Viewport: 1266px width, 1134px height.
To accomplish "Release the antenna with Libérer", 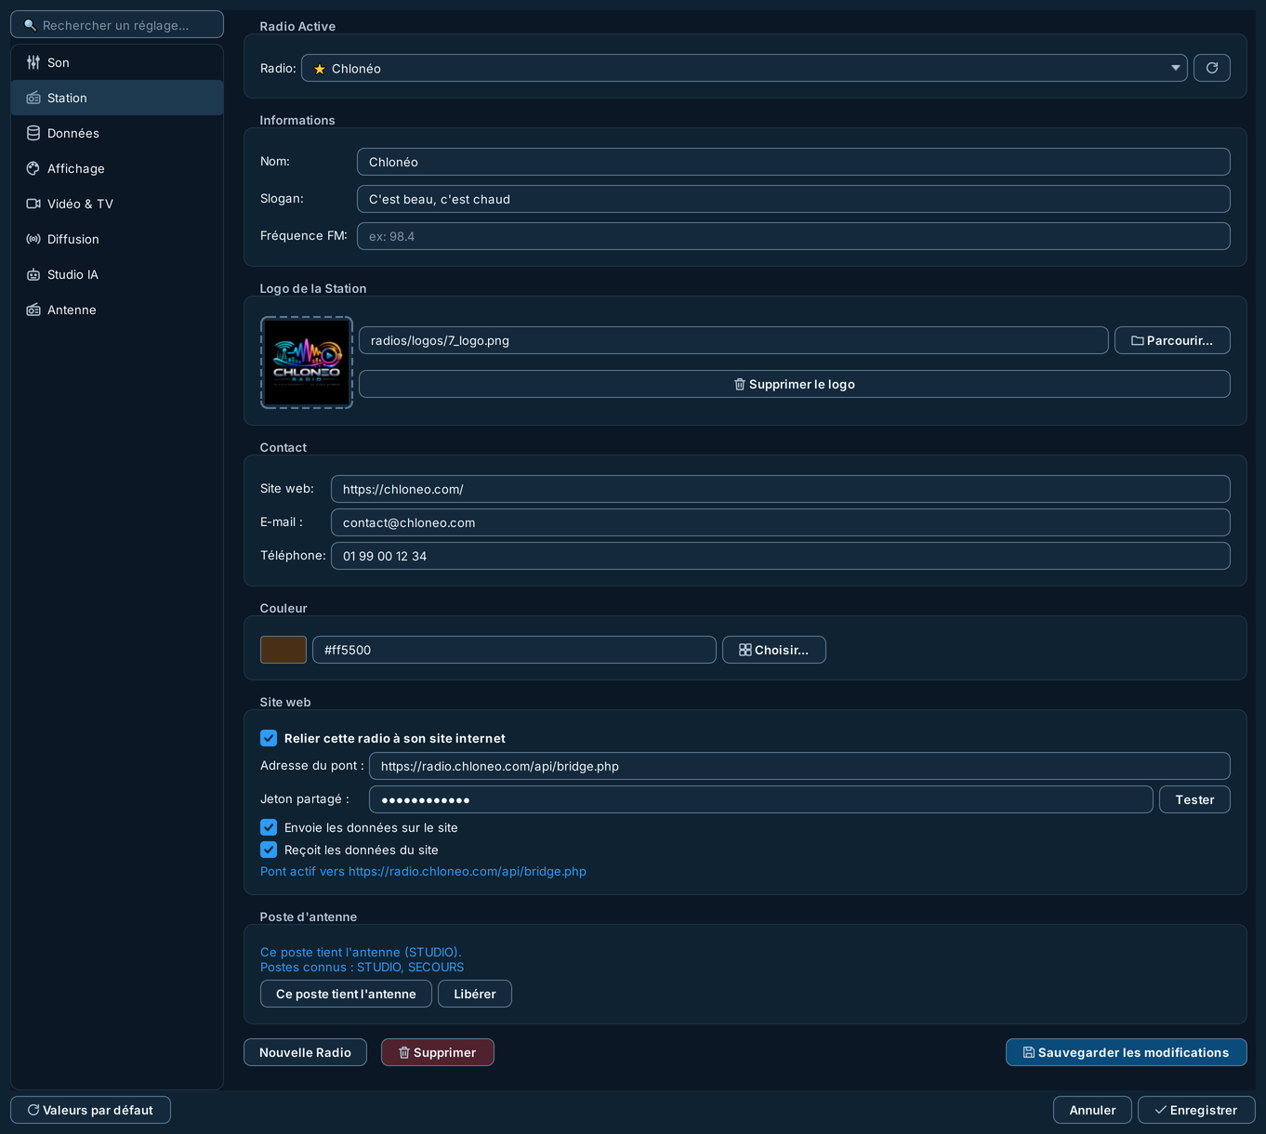I will coord(475,994).
